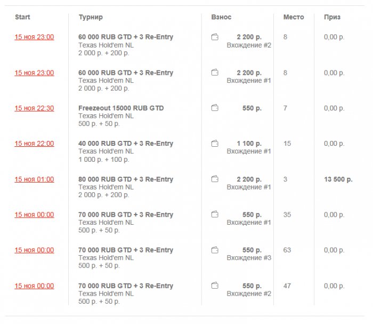Screen dimensions: 373x324
Task: Click wallet icon for 60 000 RUB entry #1
Action: 215,73
